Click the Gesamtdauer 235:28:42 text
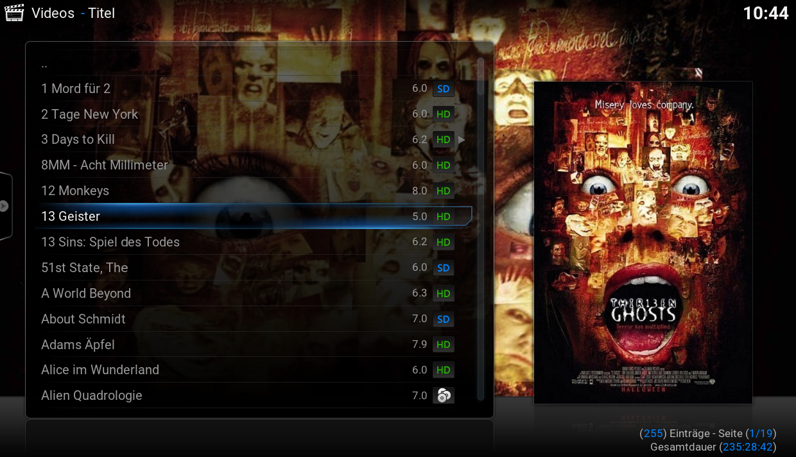The width and height of the screenshot is (796, 457). [x=713, y=447]
